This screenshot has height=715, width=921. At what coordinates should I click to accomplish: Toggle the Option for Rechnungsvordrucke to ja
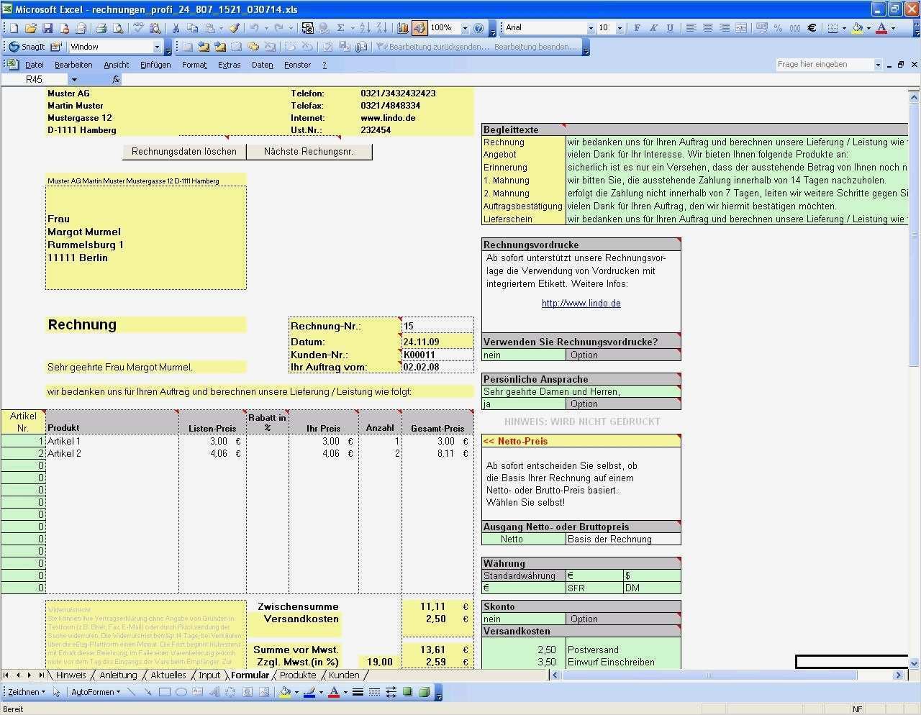(x=584, y=355)
